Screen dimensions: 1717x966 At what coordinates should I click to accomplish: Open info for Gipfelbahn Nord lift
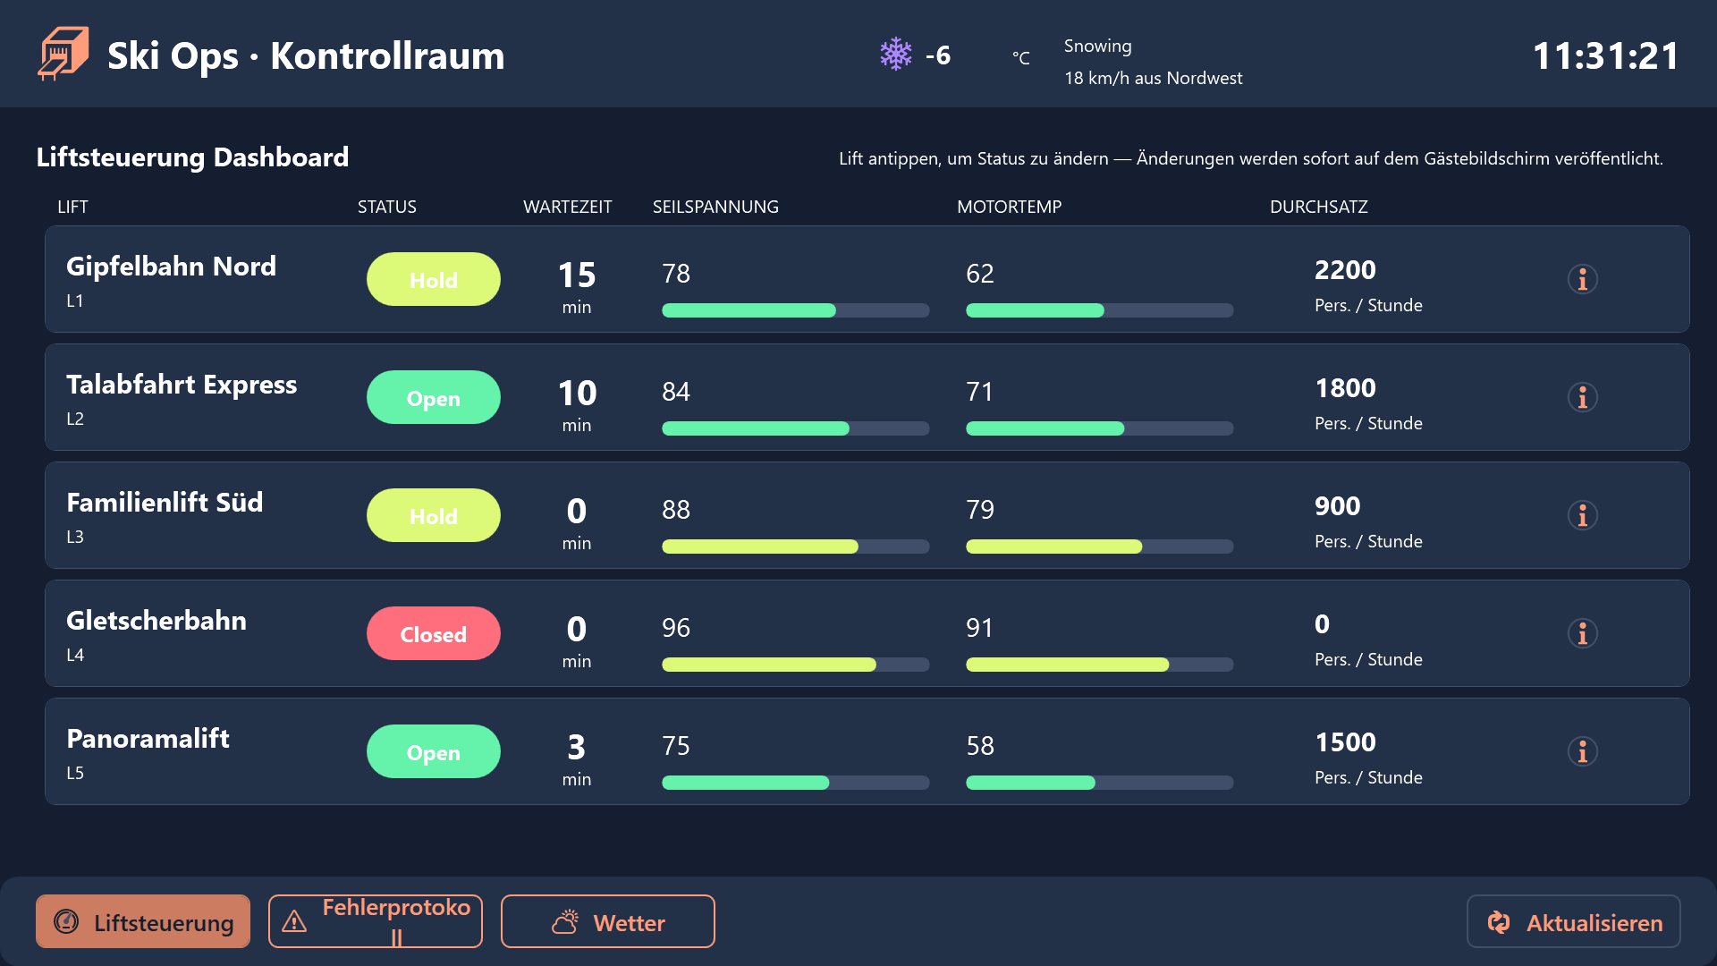[x=1582, y=279]
